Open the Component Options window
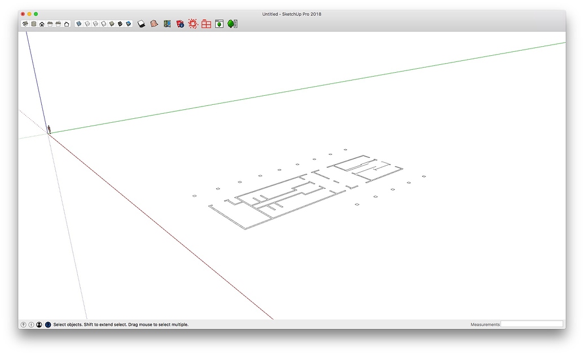The width and height of the screenshot is (584, 355). 218,24
